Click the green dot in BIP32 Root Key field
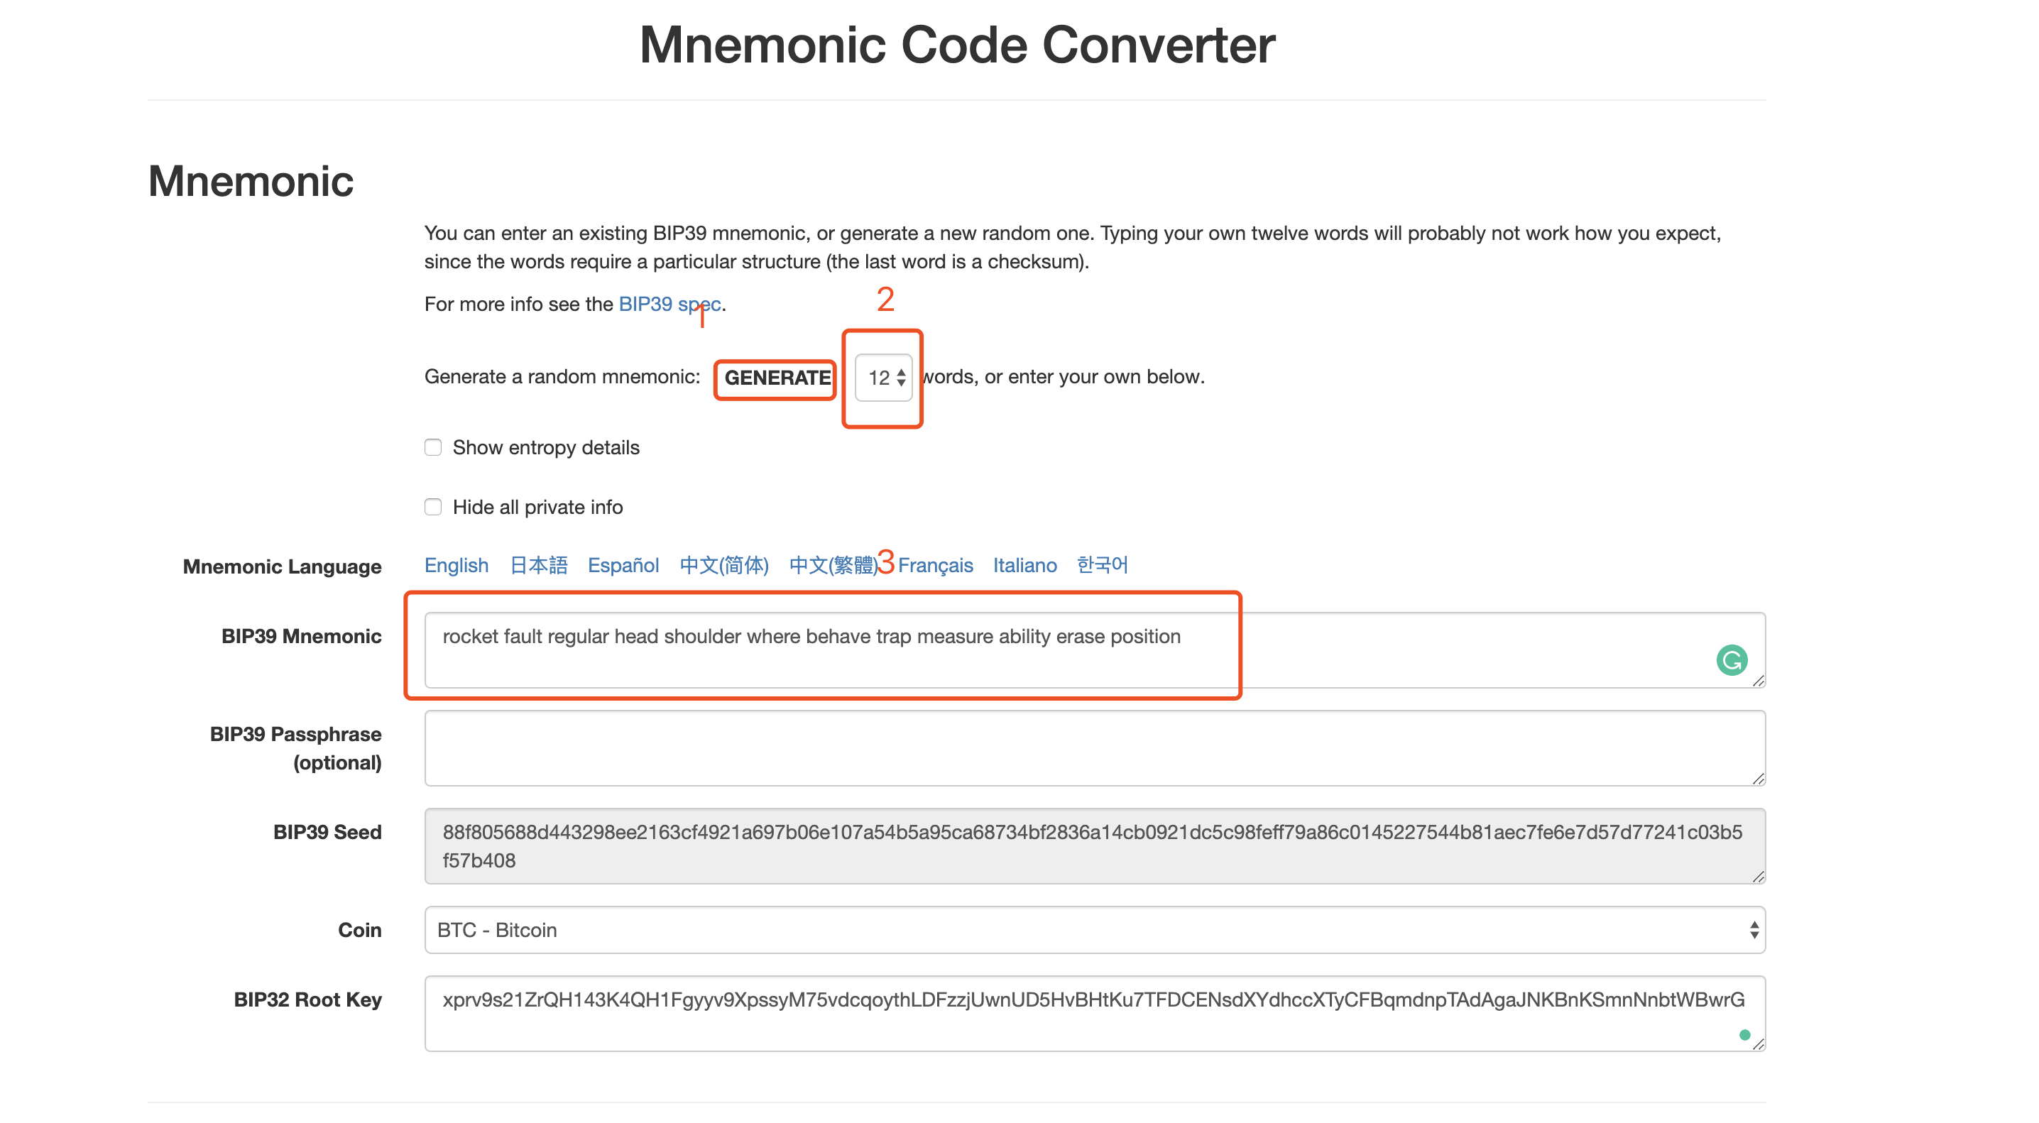This screenshot has width=2039, height=1123. 1744,1034
